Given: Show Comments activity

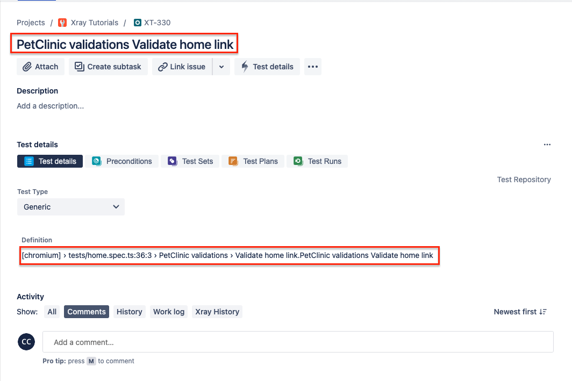Looking at the screenshot, I should (x=87, y=312).
